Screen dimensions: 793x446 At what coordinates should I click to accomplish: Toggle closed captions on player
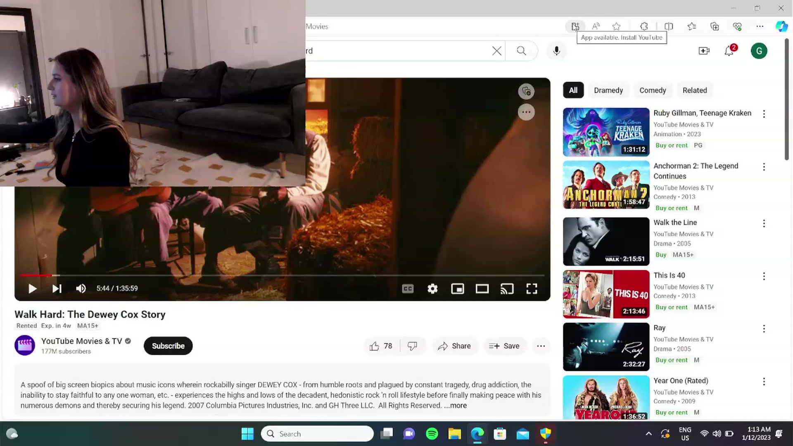tap(408, 289)
